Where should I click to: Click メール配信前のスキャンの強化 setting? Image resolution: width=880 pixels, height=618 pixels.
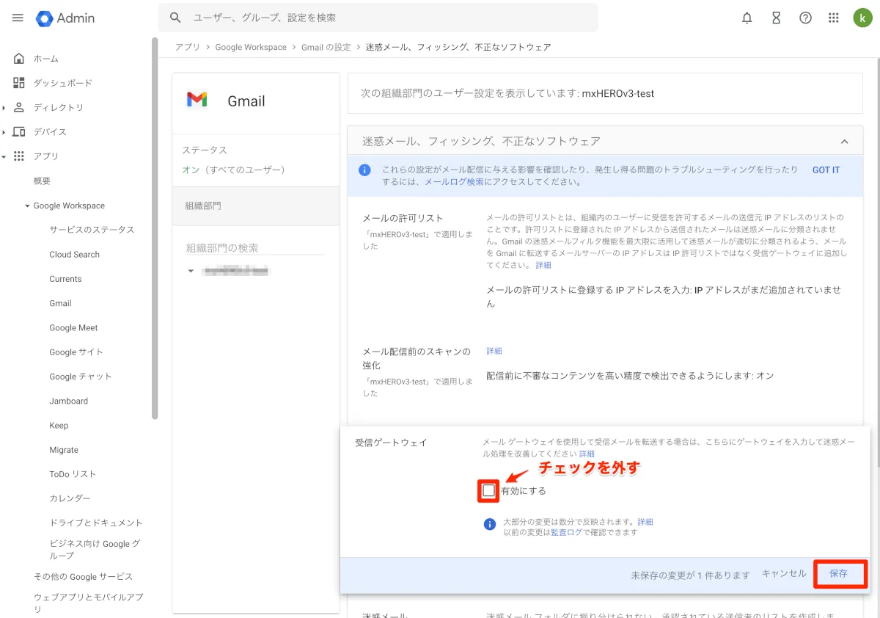point(604,372)
